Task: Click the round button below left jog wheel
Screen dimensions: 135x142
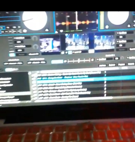Action: pos(25,31)
